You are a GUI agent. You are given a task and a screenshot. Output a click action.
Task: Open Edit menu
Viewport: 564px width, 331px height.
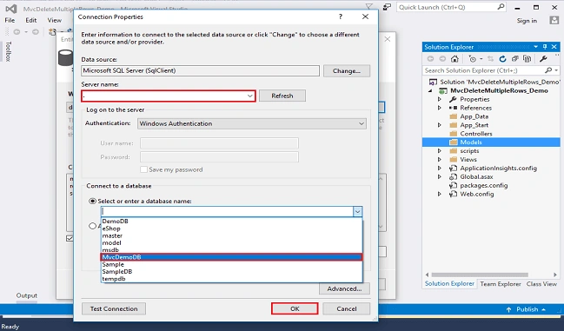(31, 20)
